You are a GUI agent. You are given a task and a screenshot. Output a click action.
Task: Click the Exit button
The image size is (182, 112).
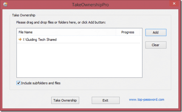pos(105,100)
